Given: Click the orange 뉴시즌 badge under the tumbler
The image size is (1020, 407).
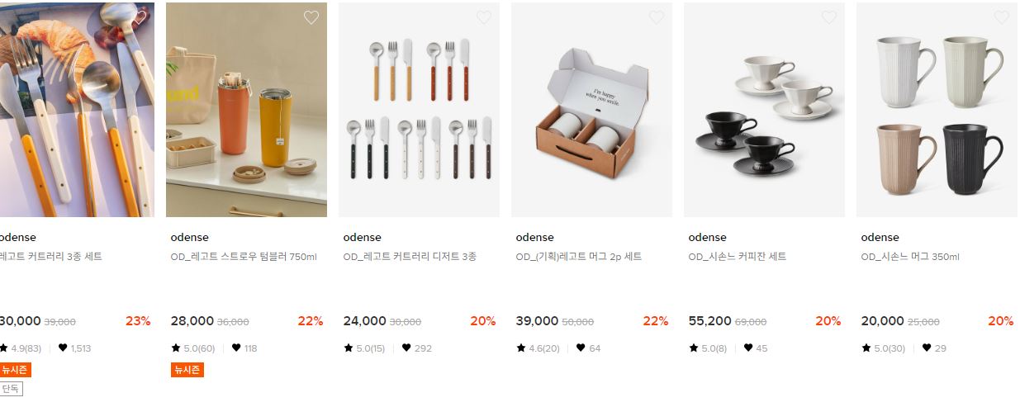Looking at the screenshot, I should point(187,370).
